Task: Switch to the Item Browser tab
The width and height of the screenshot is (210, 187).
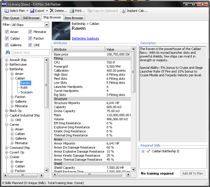Action: tap(74, 18)
